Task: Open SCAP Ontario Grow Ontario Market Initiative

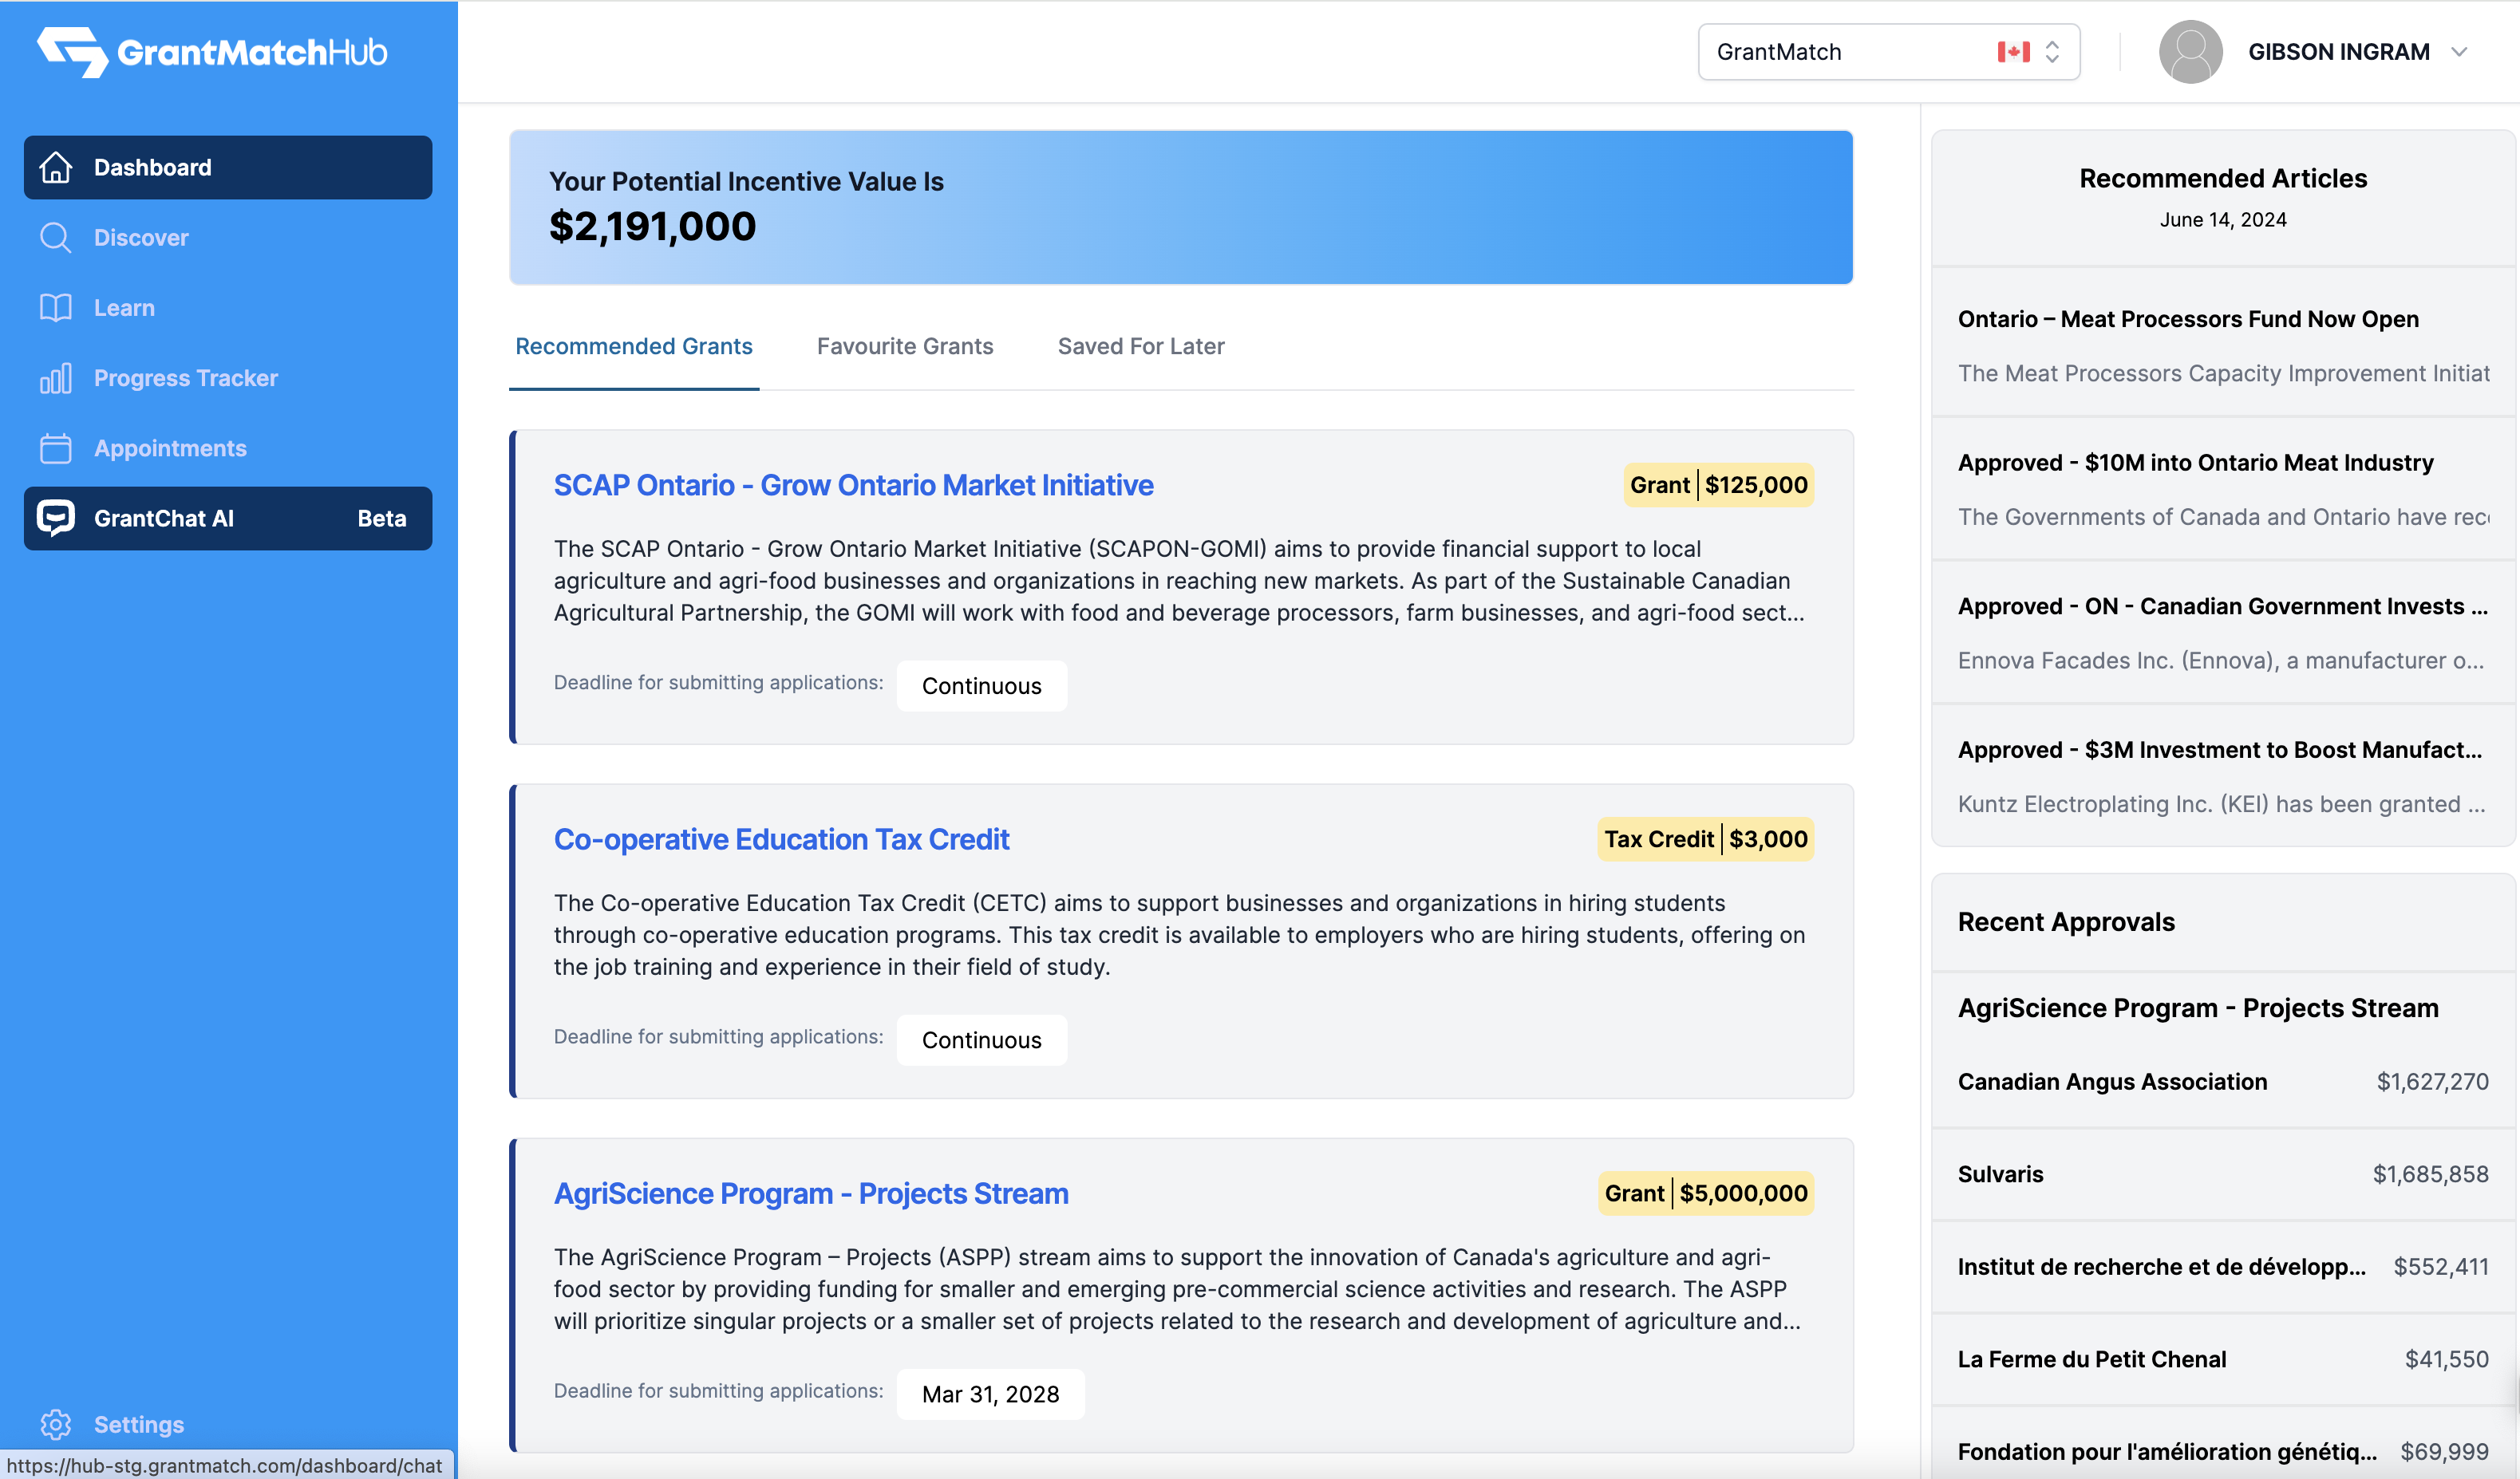Action: click(x=853, y=485)
